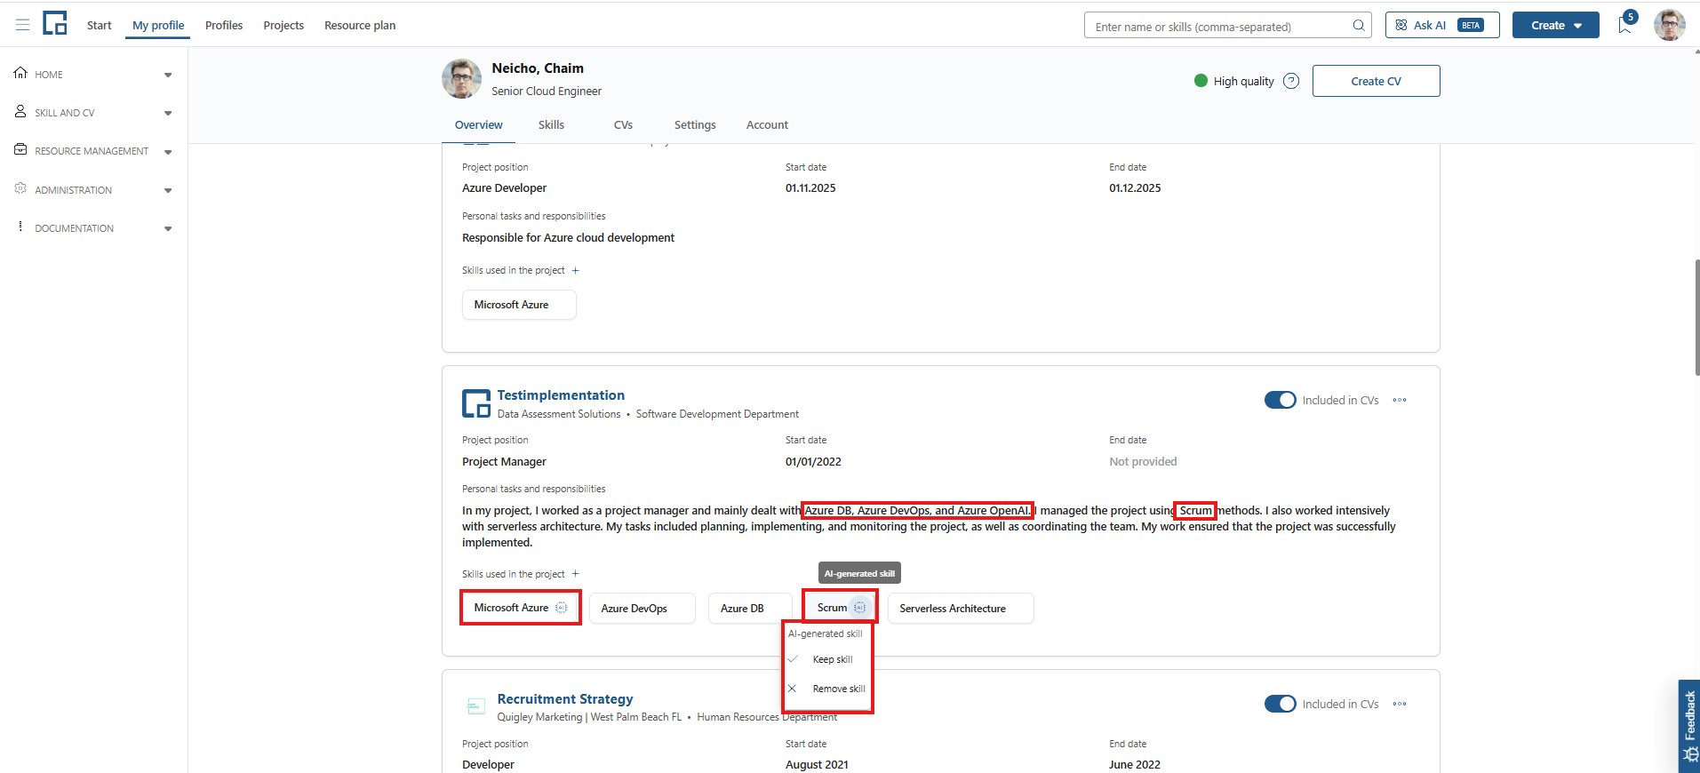Image resolution: width=1700 pixels, height=773 pixels.
Task: Add skill to Azure Developer project
Action: click(x=576, y=270)
